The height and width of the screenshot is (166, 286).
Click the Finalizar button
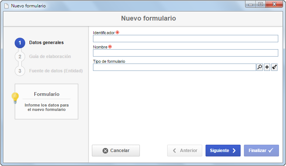pos(261,151)
